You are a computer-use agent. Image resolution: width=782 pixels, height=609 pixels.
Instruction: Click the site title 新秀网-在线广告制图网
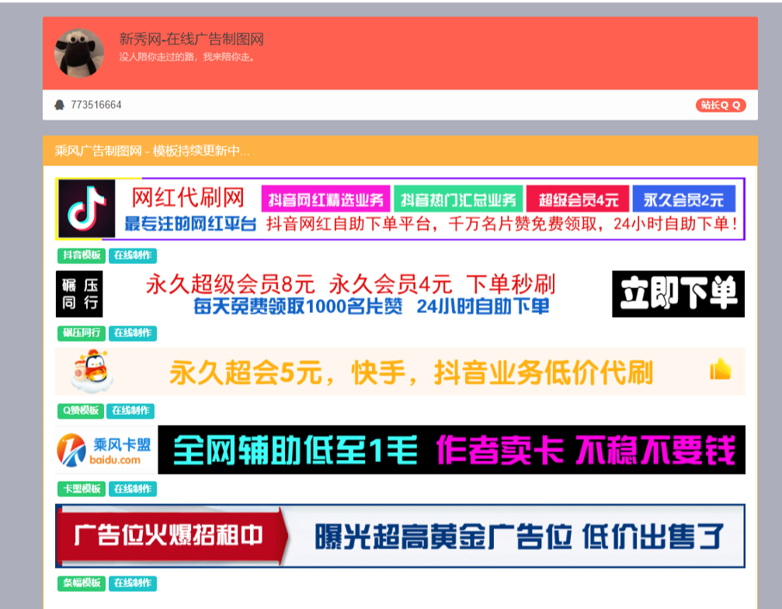point(192,40)
